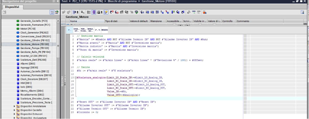Open the Riscaldamento [DB2] data block
Image resolution: width=309 pixels, height=119 pixels.
point(29,94)
